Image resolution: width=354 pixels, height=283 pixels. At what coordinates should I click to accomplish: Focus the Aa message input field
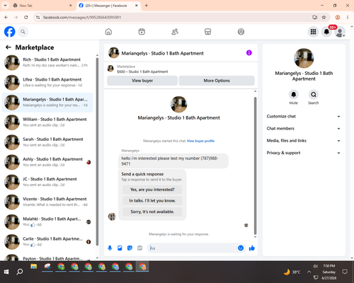click(x=193, y=248)
